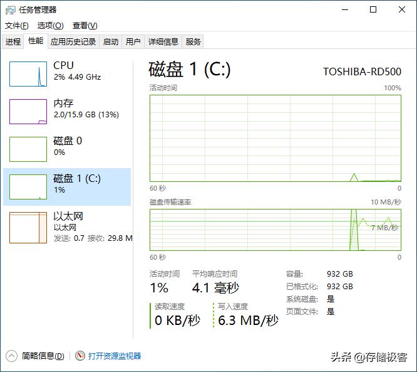The image size is (417, 372).
Task: Select the CPU mini graph thumbnail
Action: (x=28, y=74)
